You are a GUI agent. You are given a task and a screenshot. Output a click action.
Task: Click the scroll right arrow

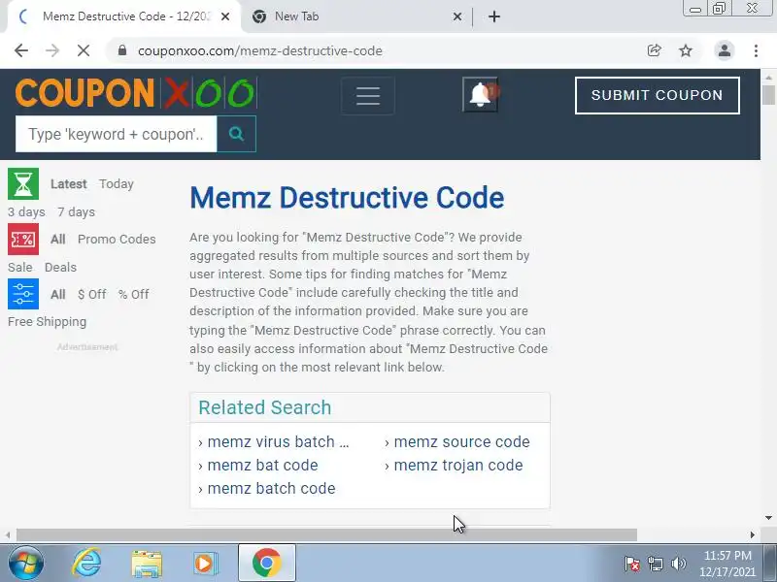(752, 535)
